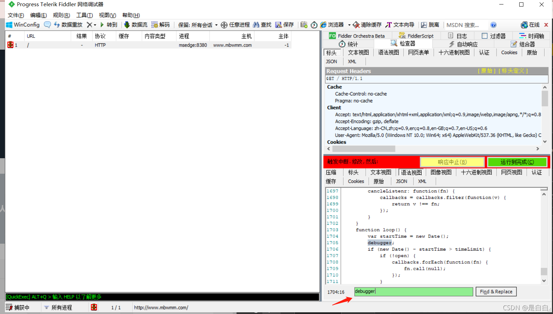Click the 解码 (Decode) toolbar button
The height and width of the screenshot is (314, 553).
[x=160, y=25]
